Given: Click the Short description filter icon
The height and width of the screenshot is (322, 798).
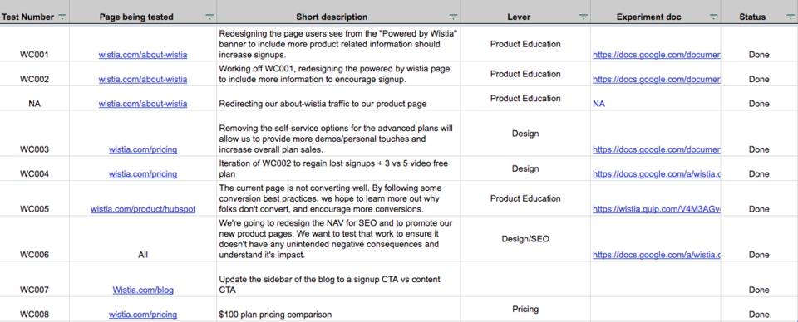Looking at the screenshot, I should click(x=453, y=17).
